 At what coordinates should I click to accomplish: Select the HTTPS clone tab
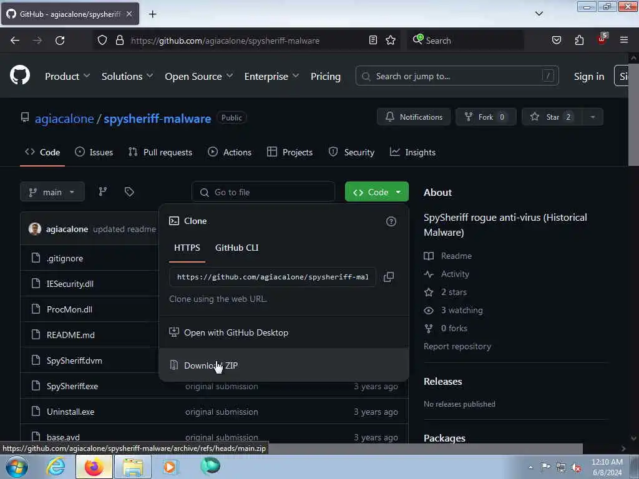[x=187, y=248]
